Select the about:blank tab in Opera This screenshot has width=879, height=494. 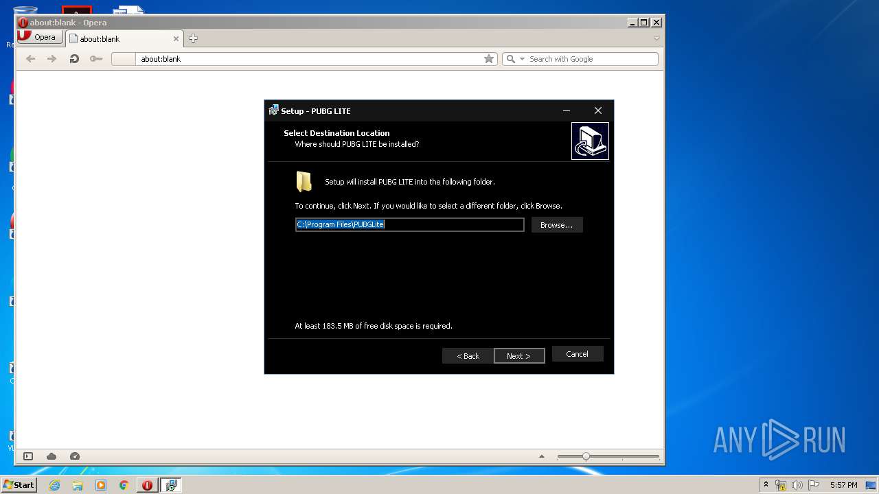point(124,39)
